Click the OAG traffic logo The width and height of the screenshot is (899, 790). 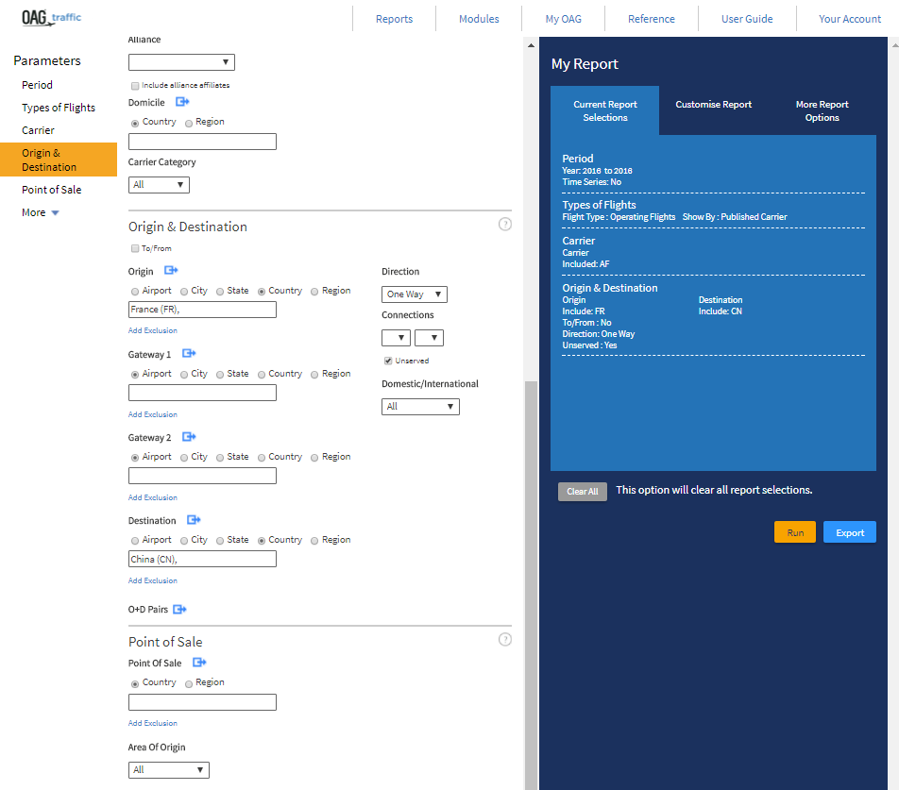51,18
